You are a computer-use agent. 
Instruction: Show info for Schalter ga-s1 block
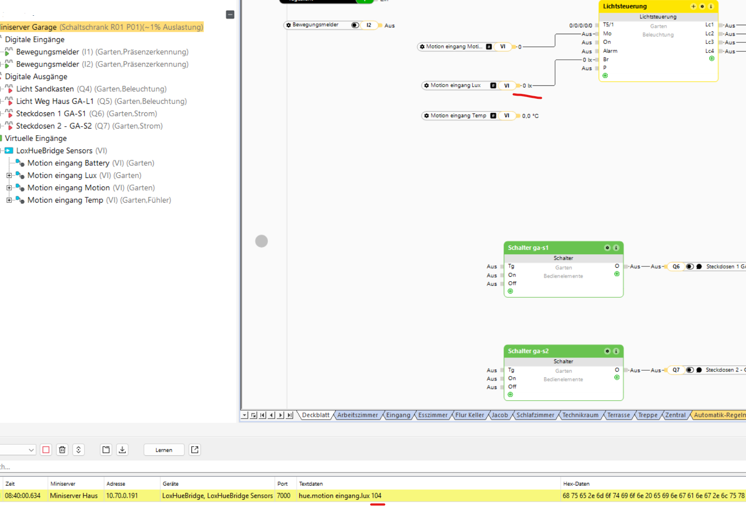pyautogui.click(x=616, y=248)
